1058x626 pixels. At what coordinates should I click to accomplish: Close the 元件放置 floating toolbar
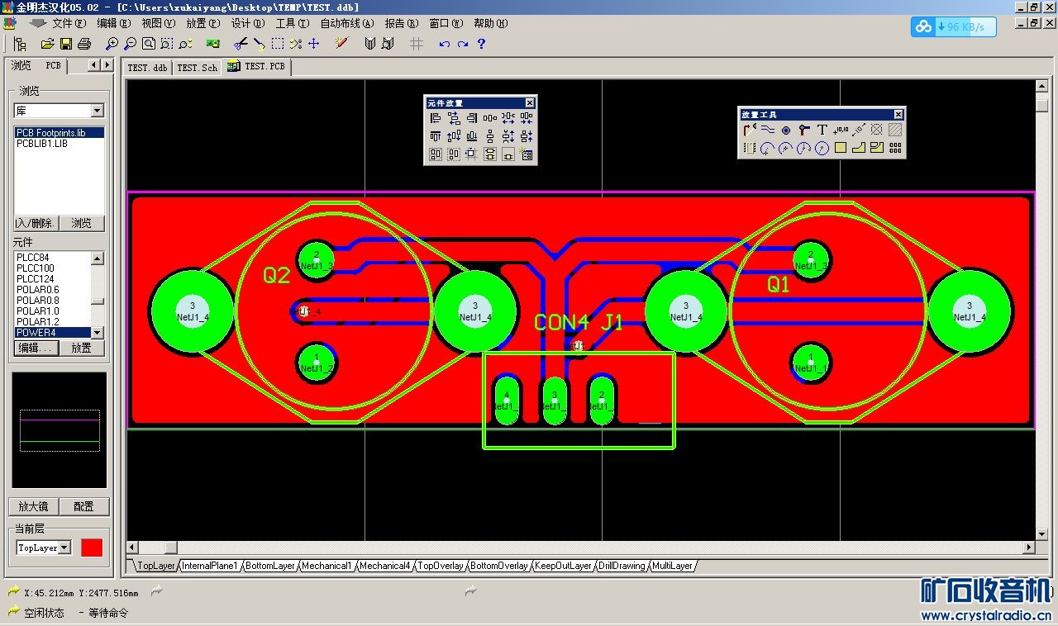tap(530, 103)
